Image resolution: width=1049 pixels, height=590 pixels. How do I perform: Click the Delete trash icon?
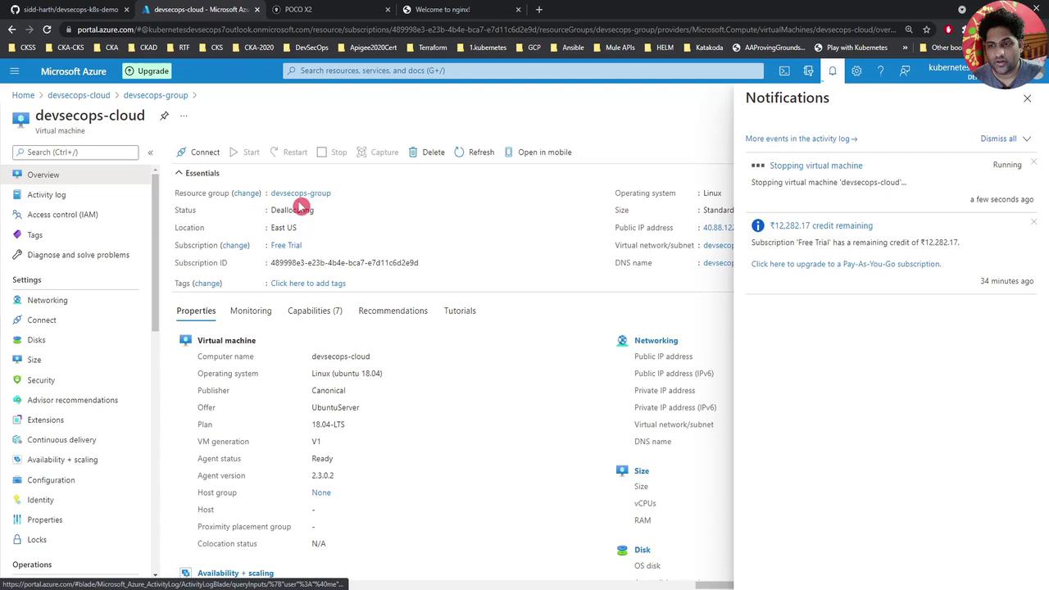tap(414, 152)
